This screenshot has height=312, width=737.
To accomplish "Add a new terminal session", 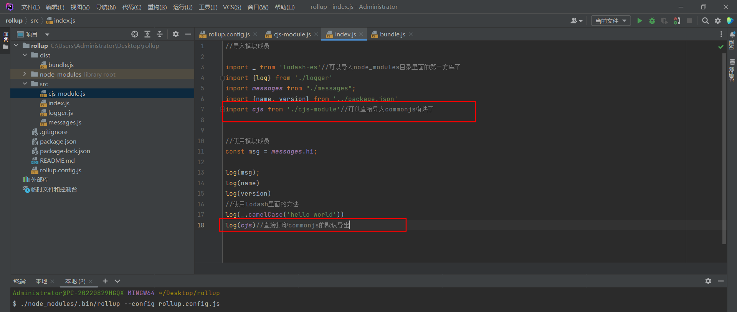I will tap(105, 281).
